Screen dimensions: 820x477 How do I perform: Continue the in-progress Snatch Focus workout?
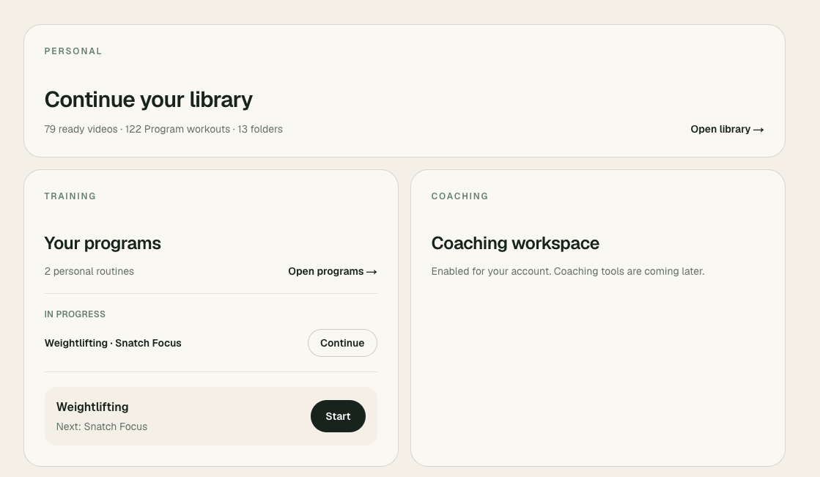[342, 343]
